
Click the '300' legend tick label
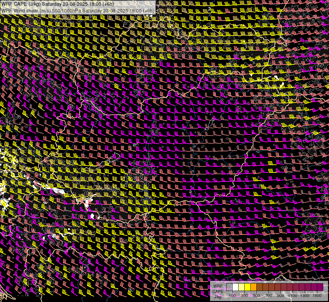[x=244, y=296]
